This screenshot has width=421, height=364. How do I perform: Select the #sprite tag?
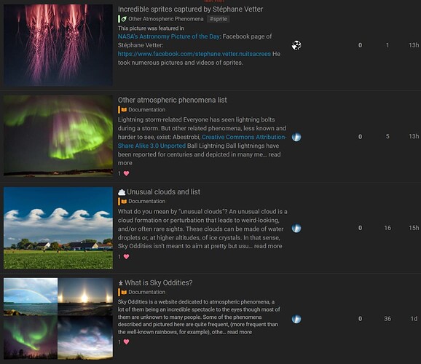click(x=219, y=19)
